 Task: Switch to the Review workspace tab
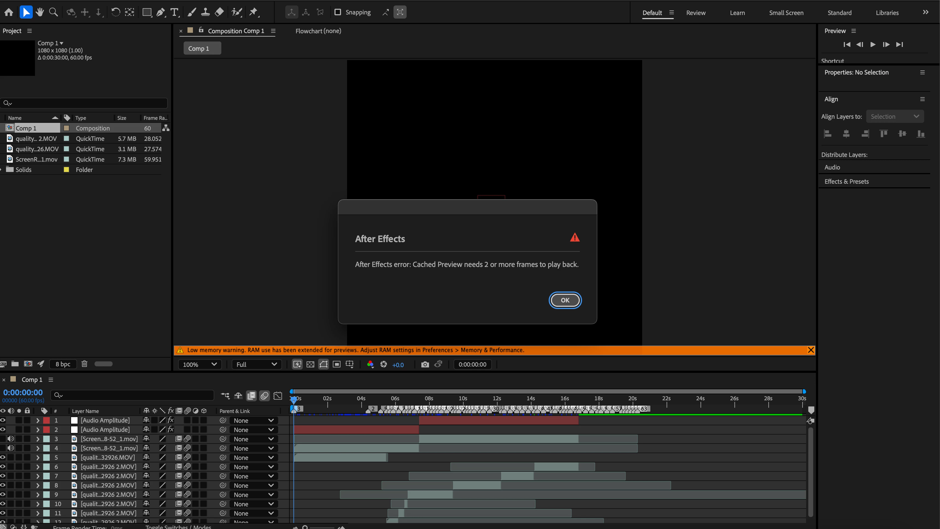click(695, 13)
